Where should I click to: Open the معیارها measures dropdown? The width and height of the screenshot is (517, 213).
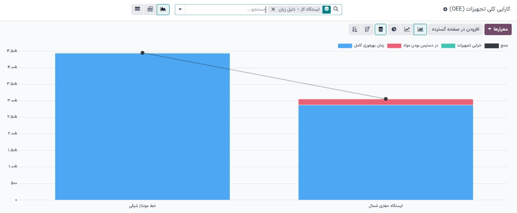pos(498,29)
